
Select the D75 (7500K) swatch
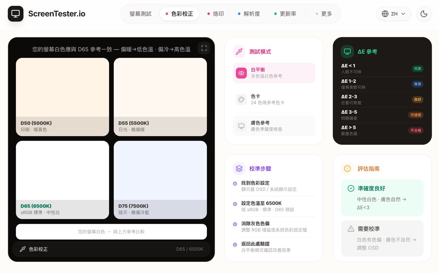[x=160, y=180]
